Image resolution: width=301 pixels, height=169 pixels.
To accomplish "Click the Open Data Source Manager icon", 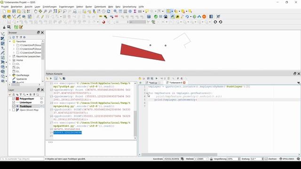I will tap(4, 17).
